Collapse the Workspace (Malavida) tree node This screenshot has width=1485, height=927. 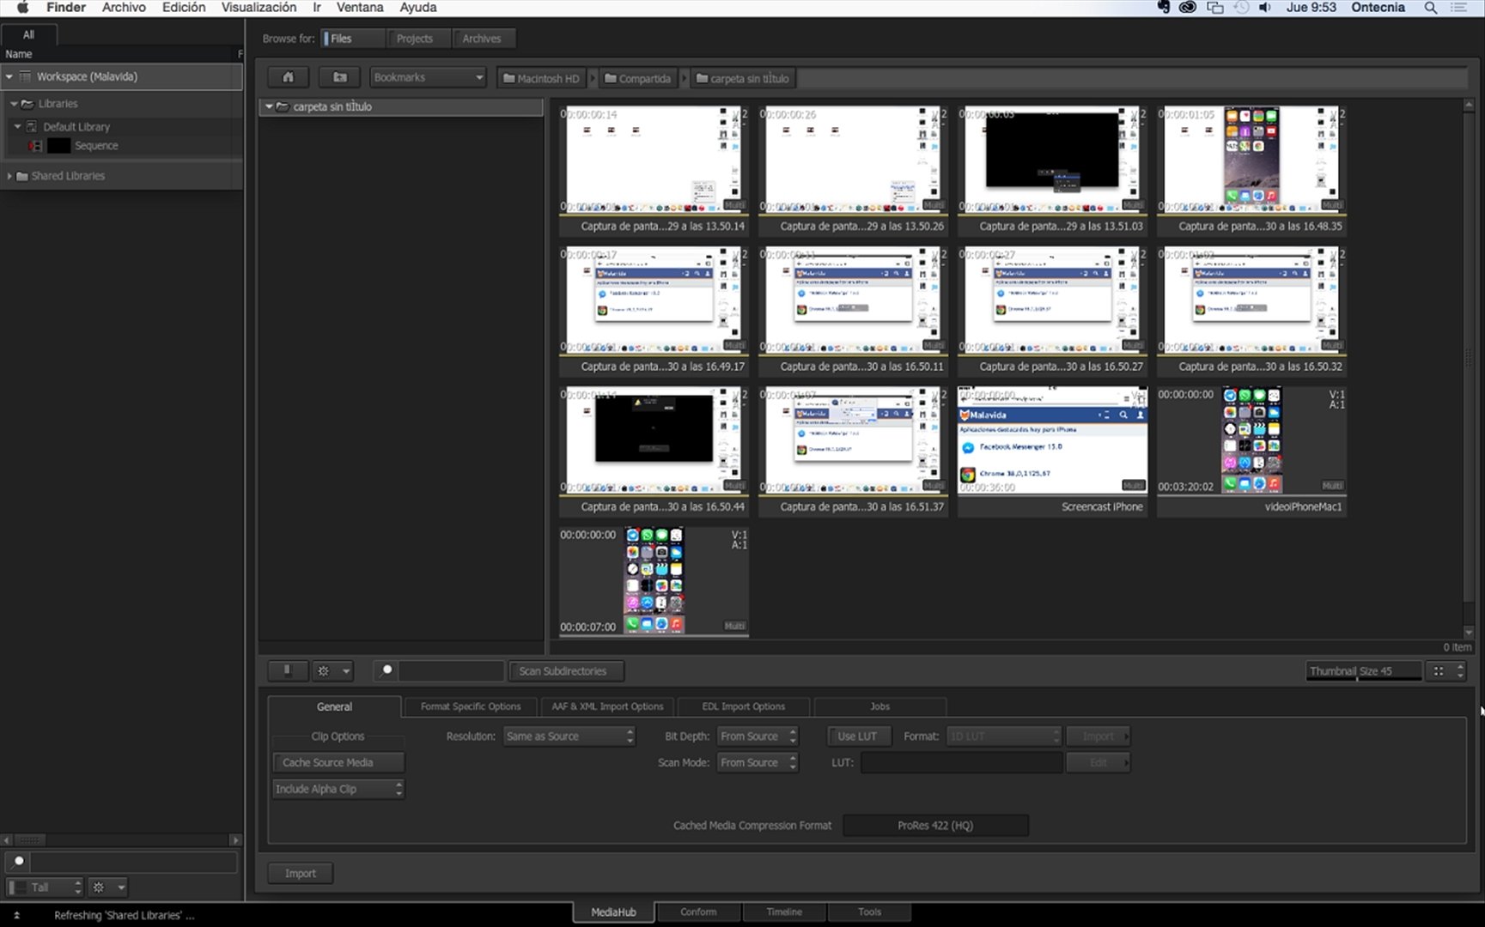[x=9, y=76]
